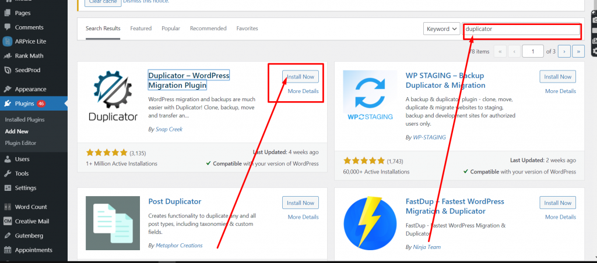Go to Installed Plugins submenu
597x263 pixels.
24,120
